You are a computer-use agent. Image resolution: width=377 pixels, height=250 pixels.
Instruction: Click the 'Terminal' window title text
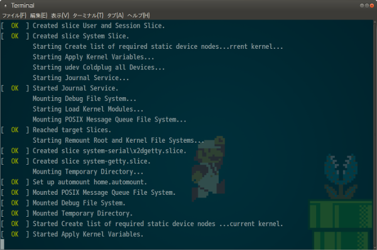pyautogui.click(x=23, y=6)
